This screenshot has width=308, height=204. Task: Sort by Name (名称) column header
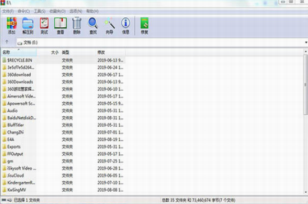[x=18, y=53]
